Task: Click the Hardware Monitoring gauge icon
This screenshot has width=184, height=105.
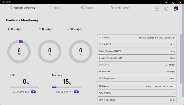Action: click(11, 8)
